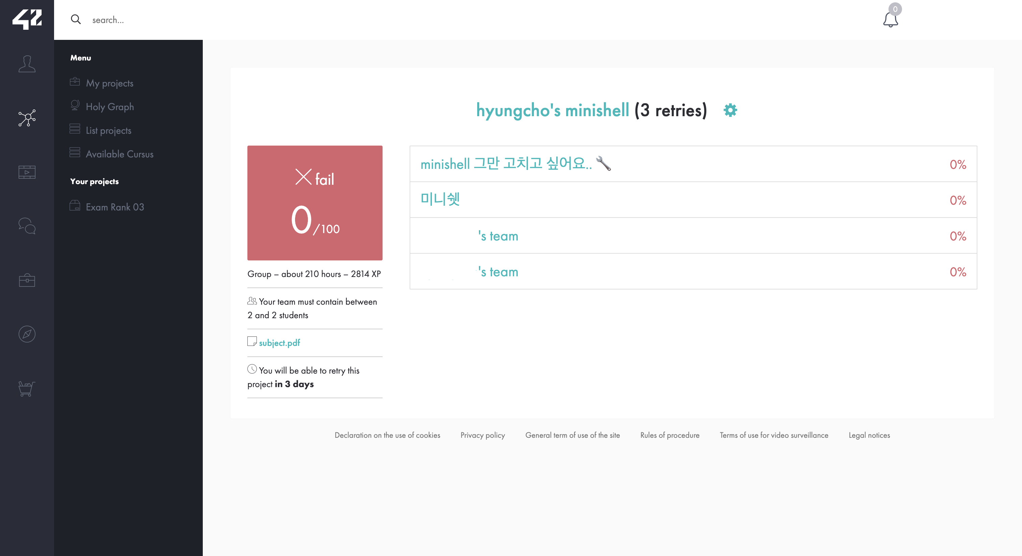Viewport: 1022px width, 556px height.
Task: Open the briefcase companies sidebar icon
Action: [27, 280]
